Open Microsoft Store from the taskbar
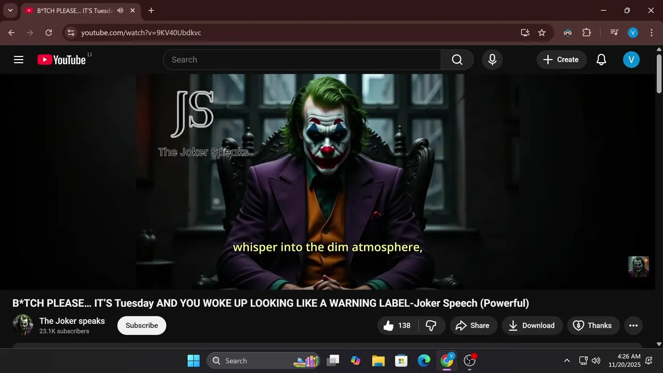The width and height of the screenshot is (663, 373). [x=401, y=361]
